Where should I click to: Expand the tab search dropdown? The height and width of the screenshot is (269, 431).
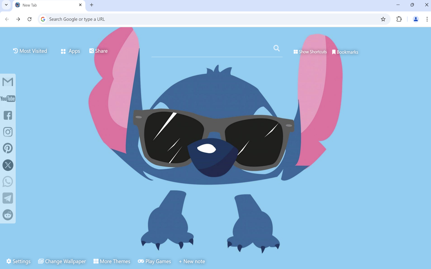pyautogui.click(x=6, y=5)
